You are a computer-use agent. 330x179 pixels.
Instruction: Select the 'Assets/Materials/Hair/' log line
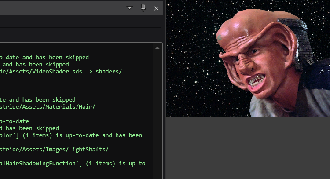click(x=48, y=106)
